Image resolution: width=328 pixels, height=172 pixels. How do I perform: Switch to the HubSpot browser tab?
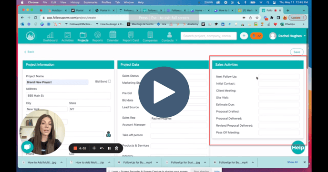click(x=57, y=10)
